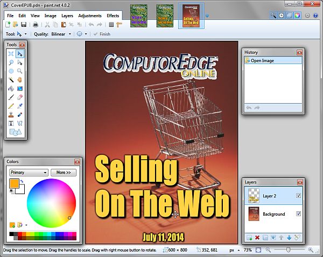
Task: Select the Ellipse Select tool
Action: pos(11,71)
